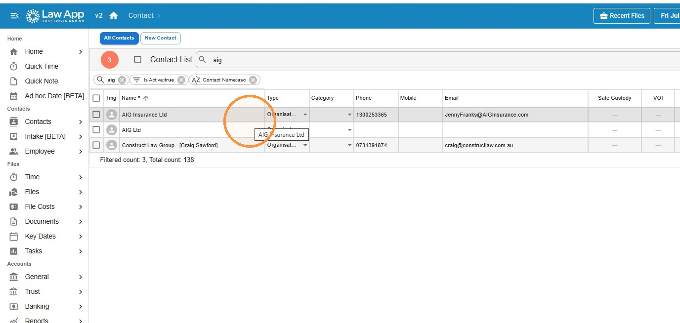
Task: Select the AIG Ltd row checkbox
Action: [x=96, y=130]
